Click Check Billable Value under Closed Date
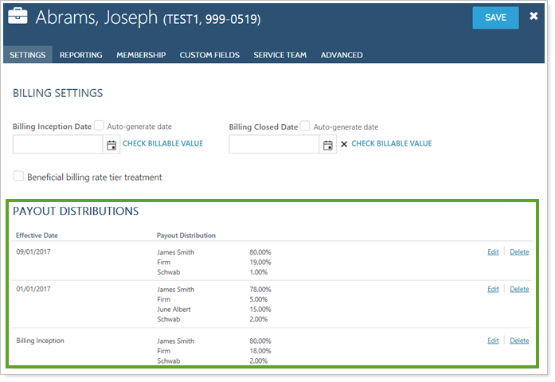This screenshot has height=382, width=555. [x=391, y=144]
